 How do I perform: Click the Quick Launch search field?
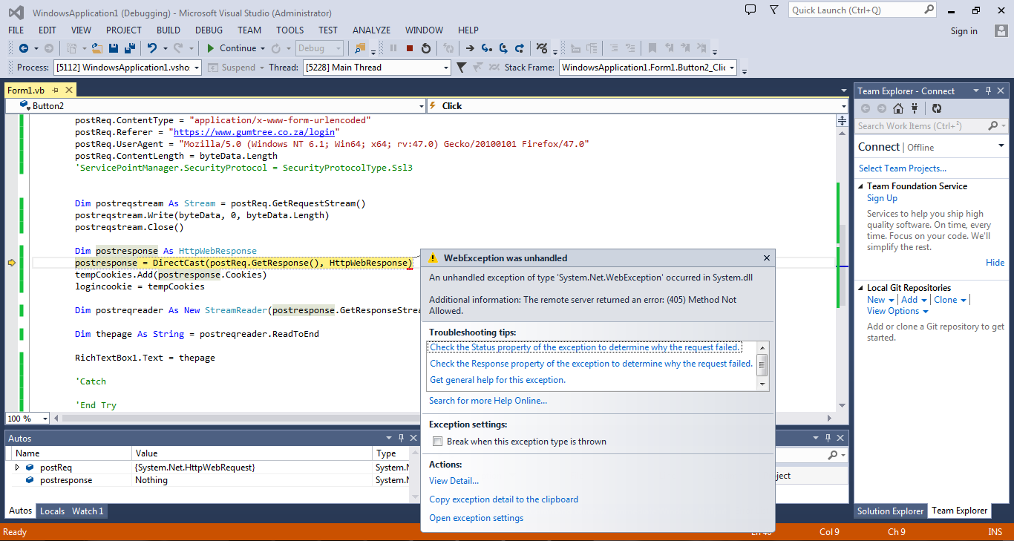856,10
